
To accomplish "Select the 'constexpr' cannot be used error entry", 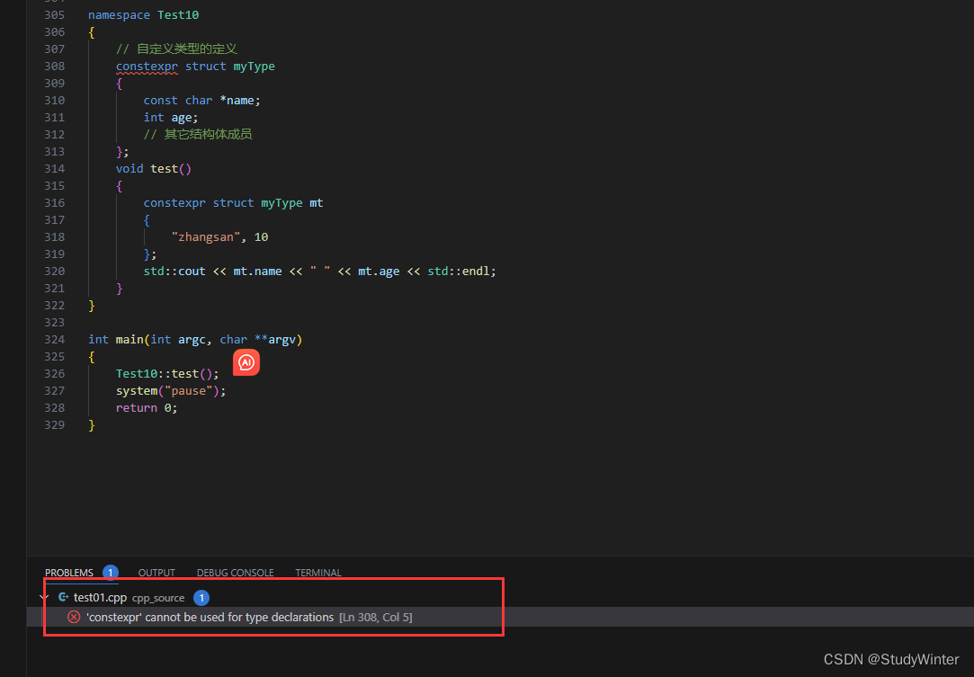I will click(x=207, y=617).
